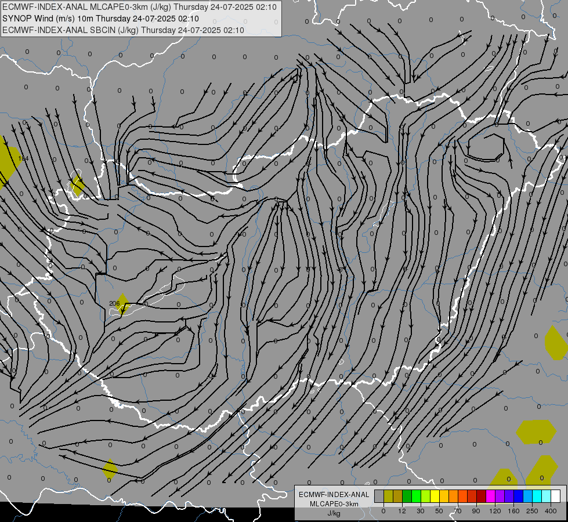Select the magenta legend swatch
The height and width of the screenshot is (522, 568).
[x=491, y=496]
